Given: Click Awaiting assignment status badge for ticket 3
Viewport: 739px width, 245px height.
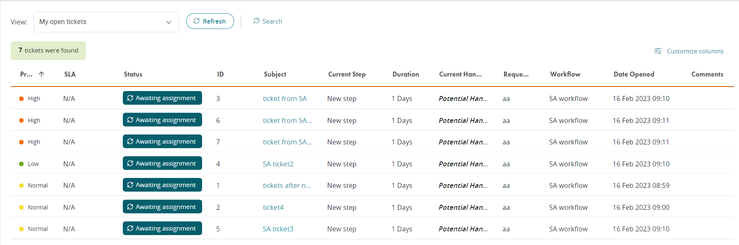Looking at the screenshot, I should pos(162,98).
